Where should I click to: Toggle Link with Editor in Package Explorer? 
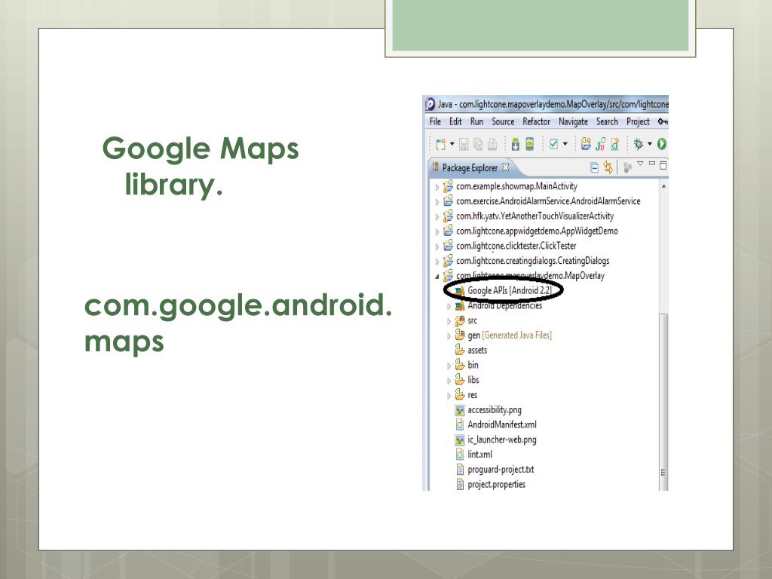coord(608,167)
